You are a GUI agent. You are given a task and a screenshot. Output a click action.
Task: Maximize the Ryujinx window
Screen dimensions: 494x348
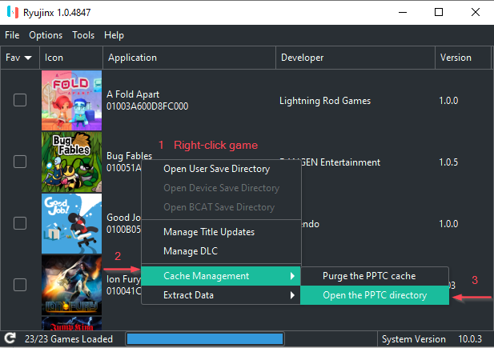tap(439, 12)
